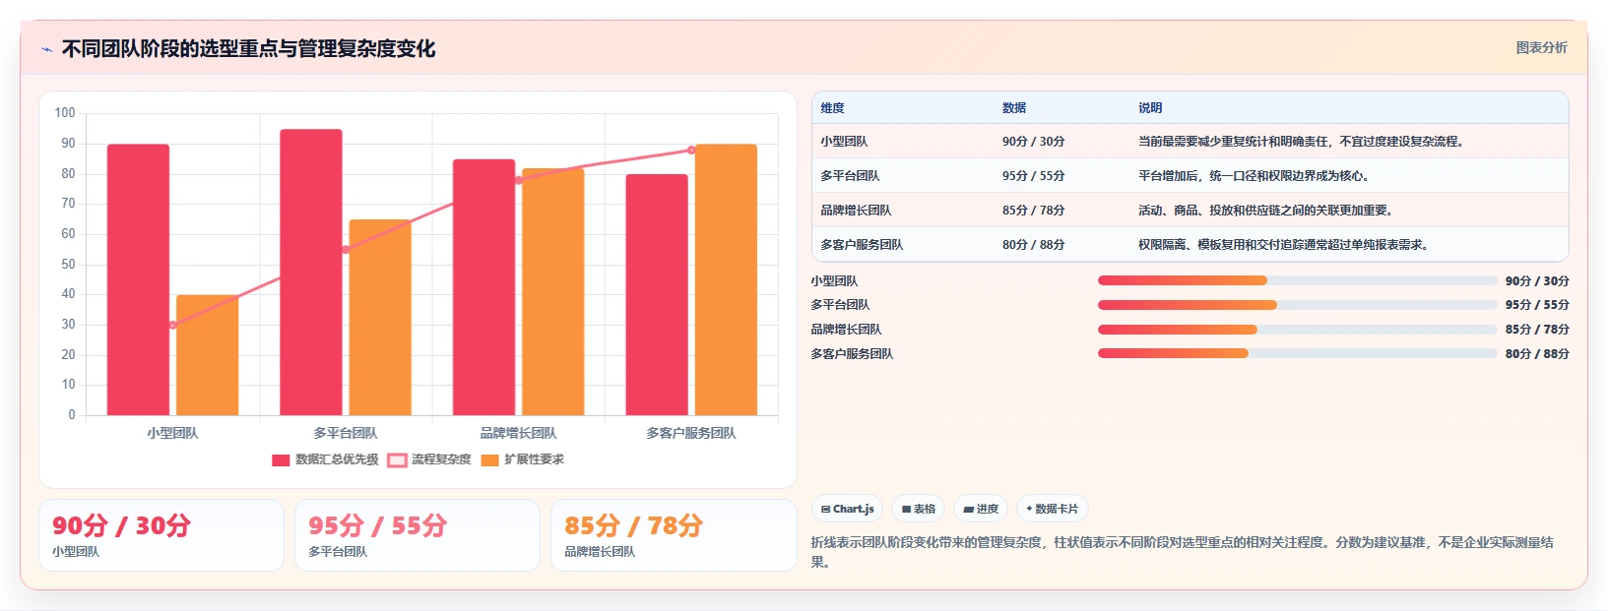1608x611 pixels.
Task: Click the progress bar for 多平台团队
Action: 1297,305
